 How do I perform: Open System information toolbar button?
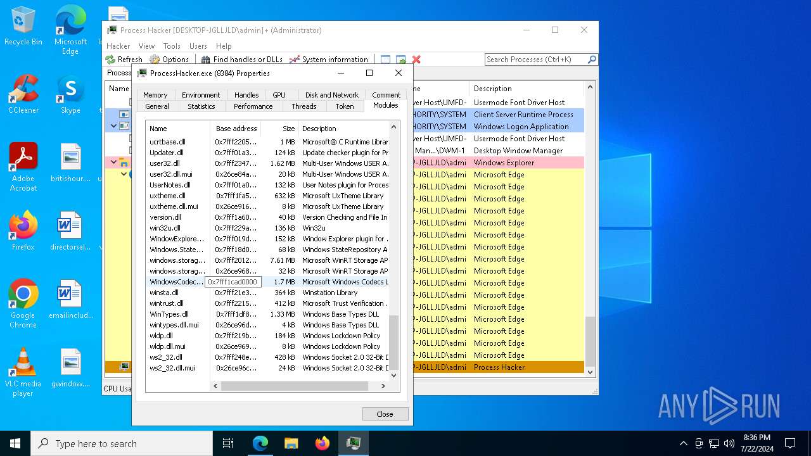tap(329, 60)
